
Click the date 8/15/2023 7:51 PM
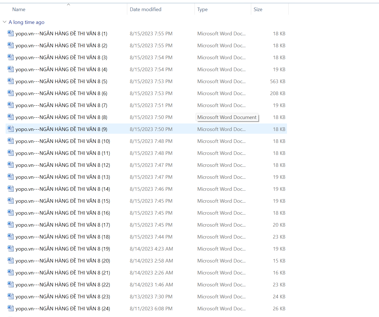[x=151, y=105]
